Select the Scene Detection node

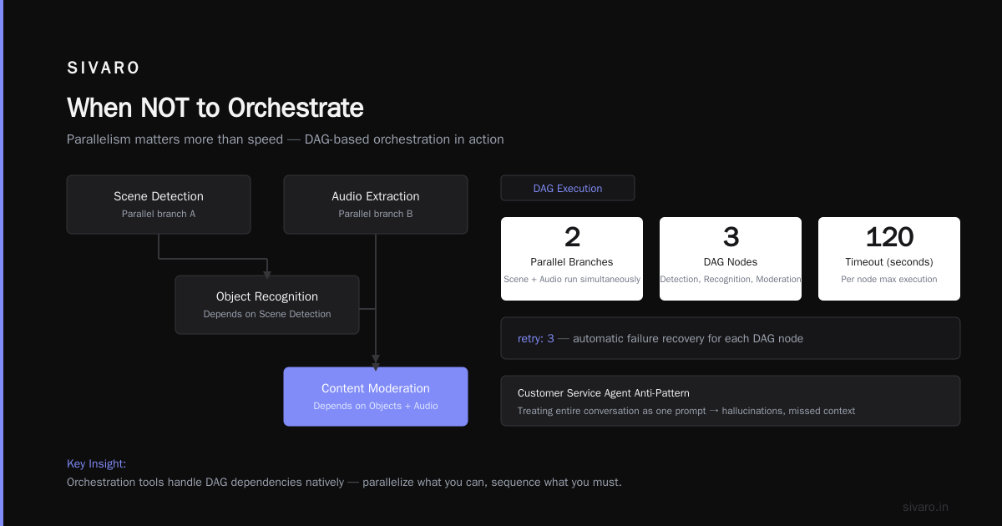pyautogui.click(x=159, y=205)
